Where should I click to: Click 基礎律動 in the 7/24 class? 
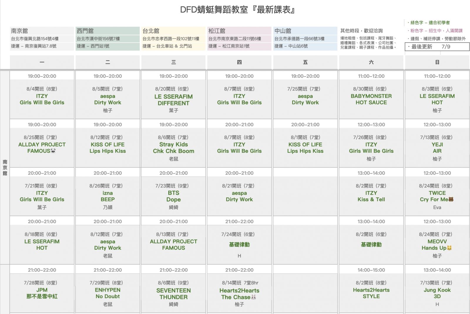tap(239, 245)
